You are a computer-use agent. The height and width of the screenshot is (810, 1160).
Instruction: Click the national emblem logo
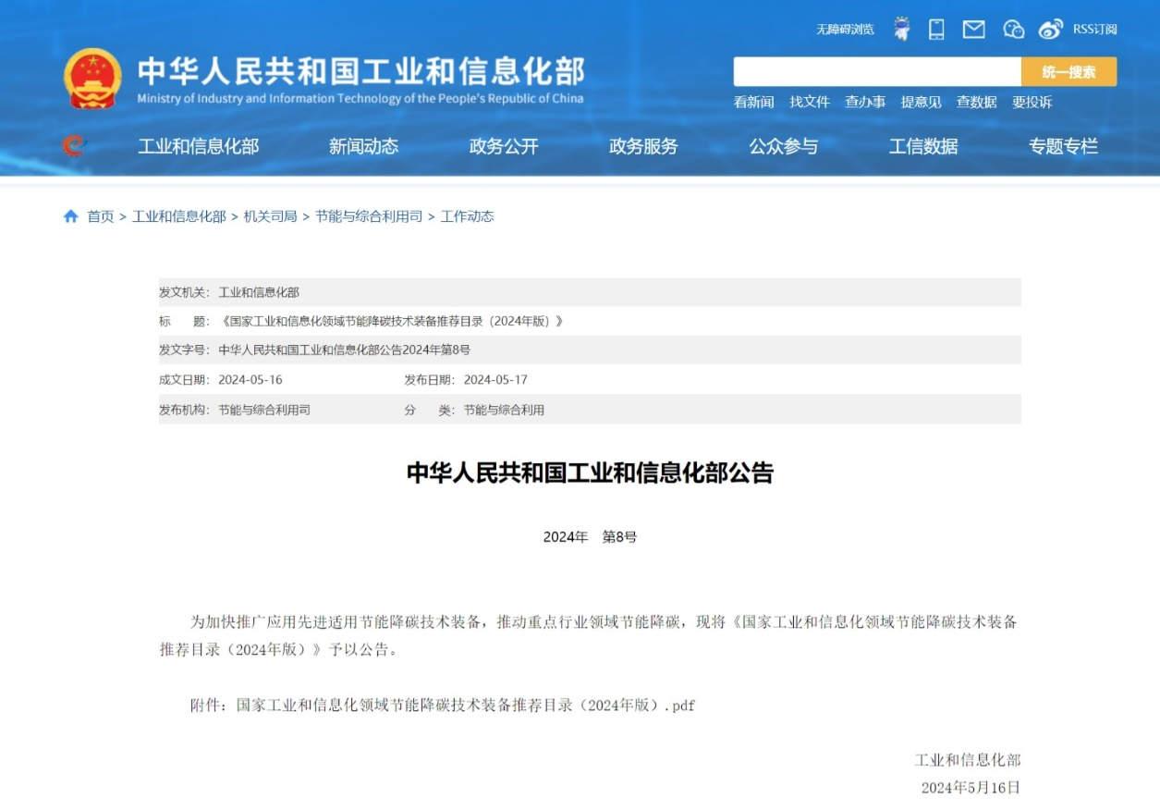tap(92, 79)
